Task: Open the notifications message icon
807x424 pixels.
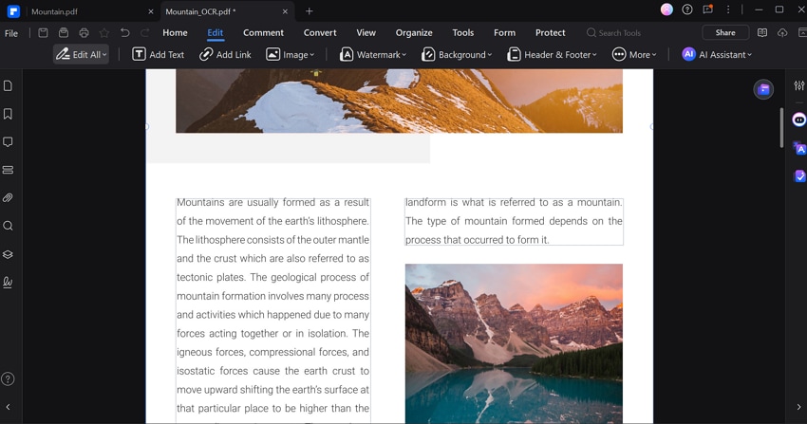Action: [x=708, y=9]
